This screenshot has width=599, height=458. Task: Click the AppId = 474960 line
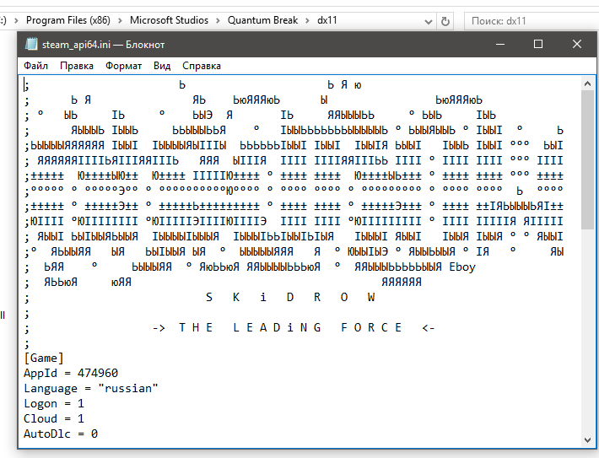pos(71,373)
